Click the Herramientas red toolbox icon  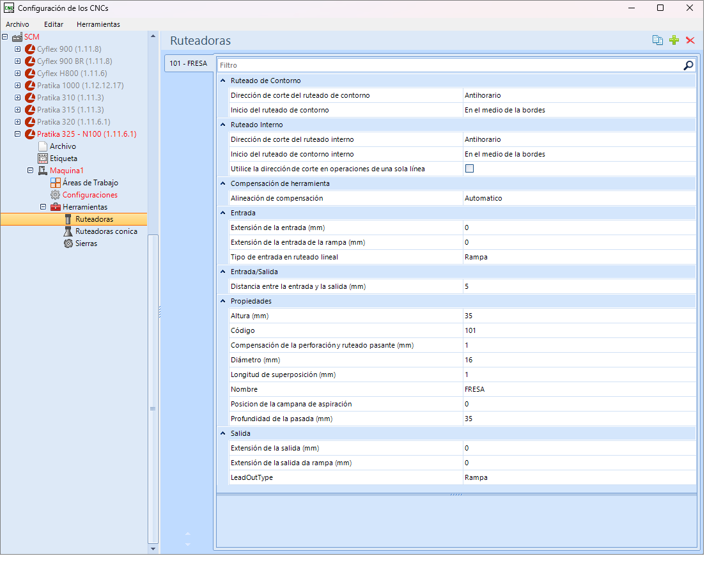pos(56,207)
